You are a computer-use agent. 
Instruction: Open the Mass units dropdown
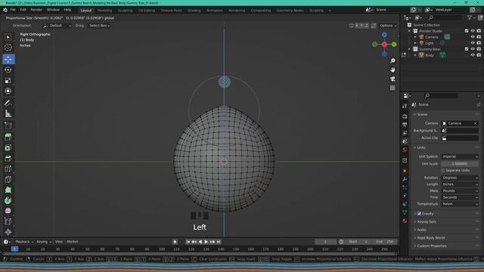[x=460, y=191]
